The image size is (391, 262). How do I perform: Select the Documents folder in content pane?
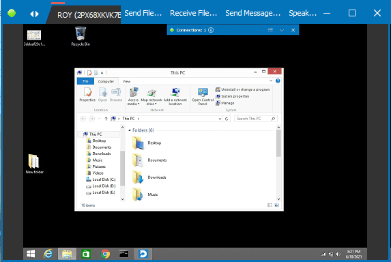point(149,160)
